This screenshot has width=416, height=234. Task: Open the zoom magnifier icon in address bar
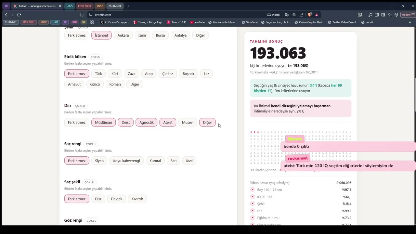(x=294, y=15)
